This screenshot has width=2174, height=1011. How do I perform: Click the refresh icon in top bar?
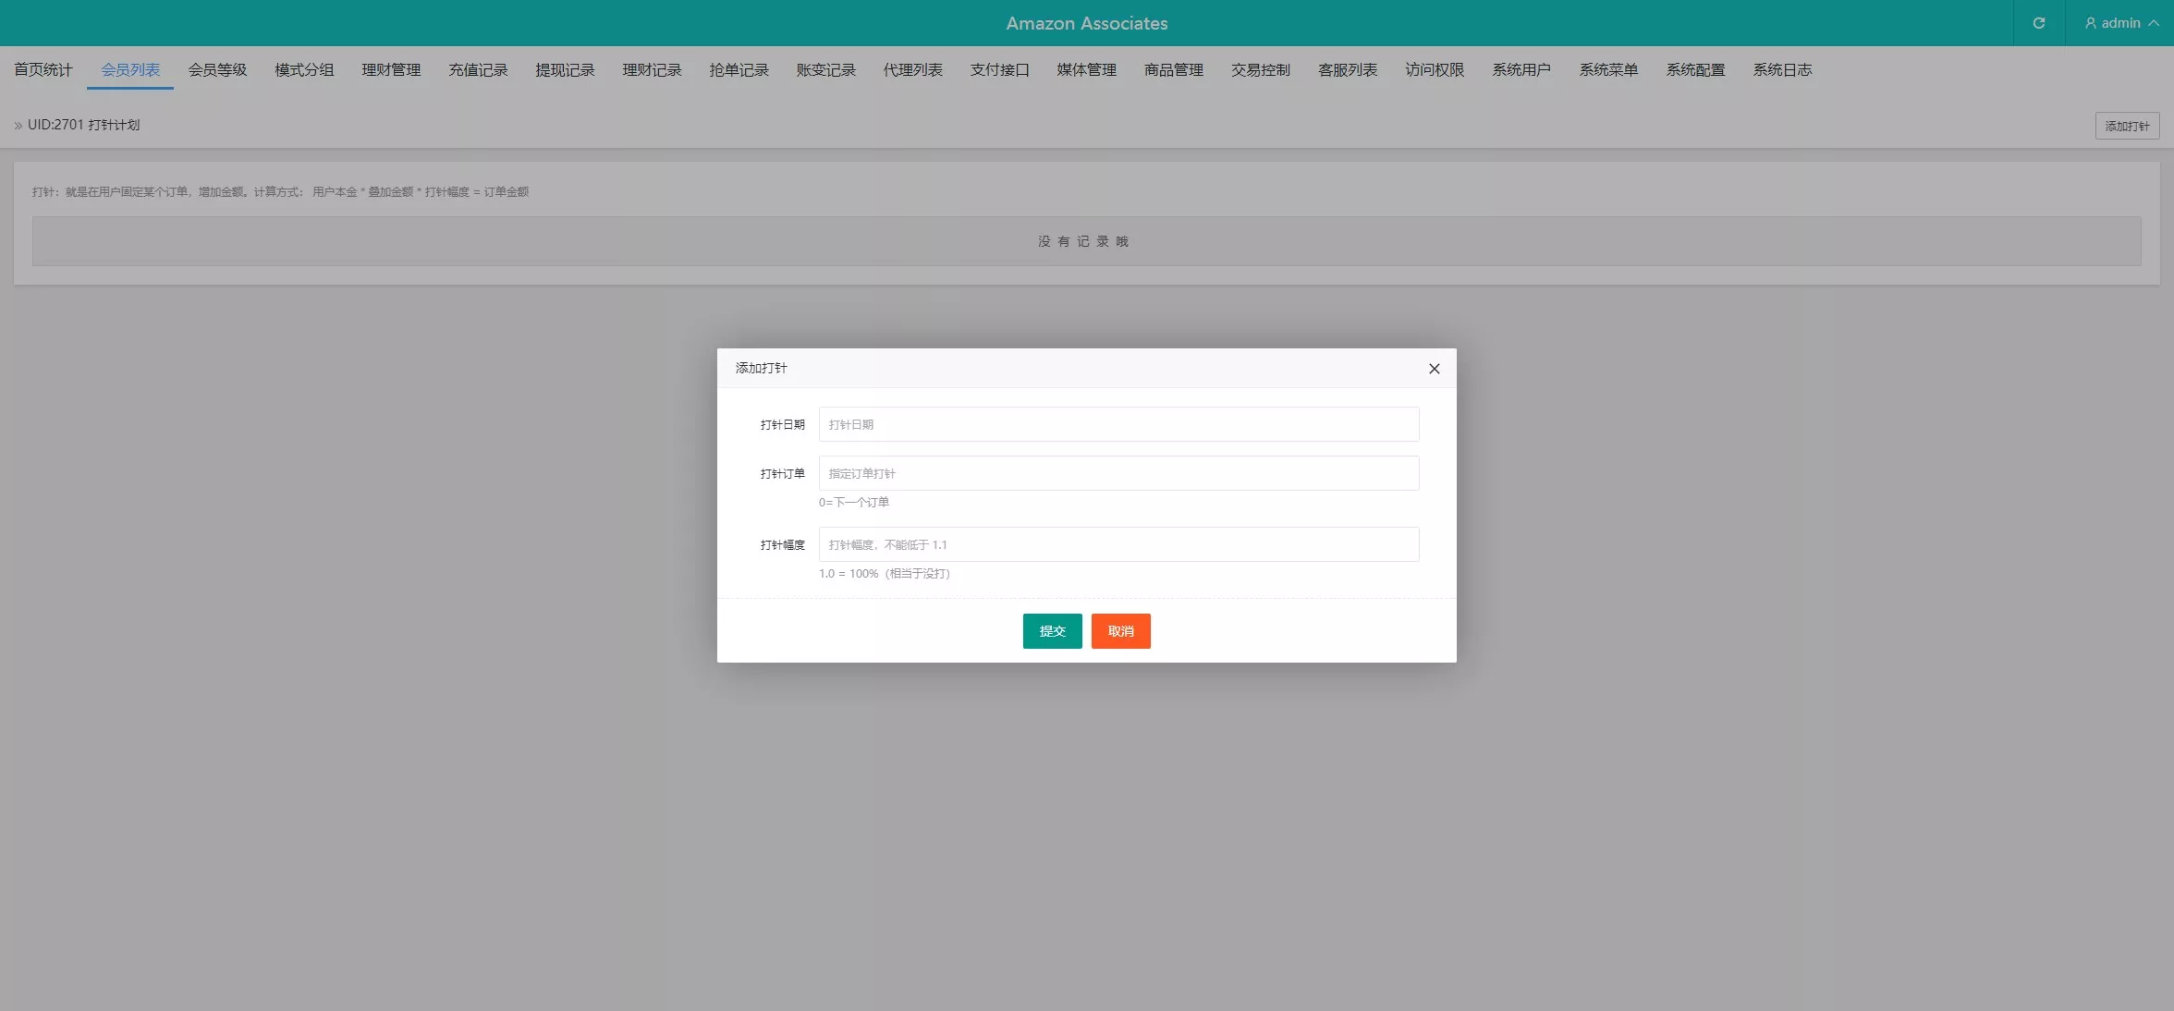pos(2038,23)
